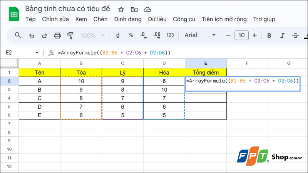Format cell as percent

(x=131, y=35)
